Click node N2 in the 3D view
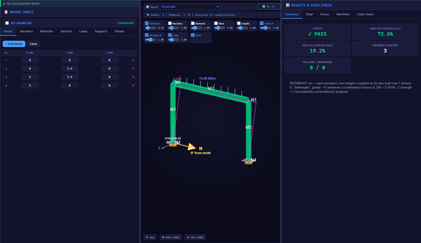Screen dimensions: 421x243 [x=173, y=83]
